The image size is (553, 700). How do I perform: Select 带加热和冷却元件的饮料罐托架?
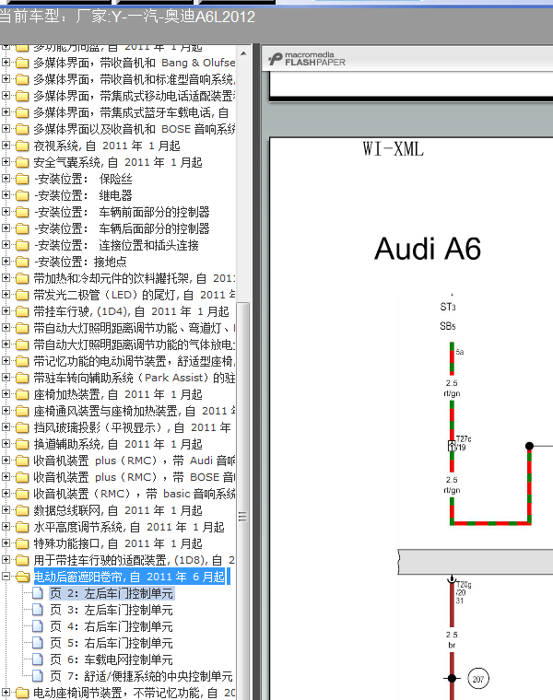pyautogui.click(x=134, y=278)
